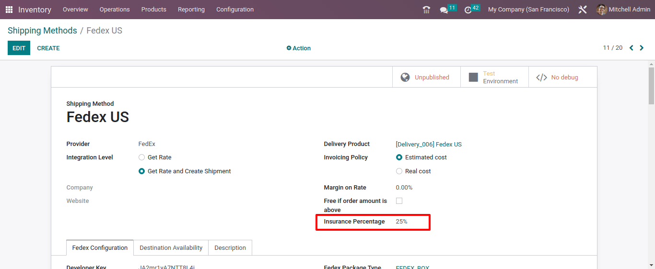Click the CREATE button
This screenshot has width=655, height=269.
tap(48, 48)
